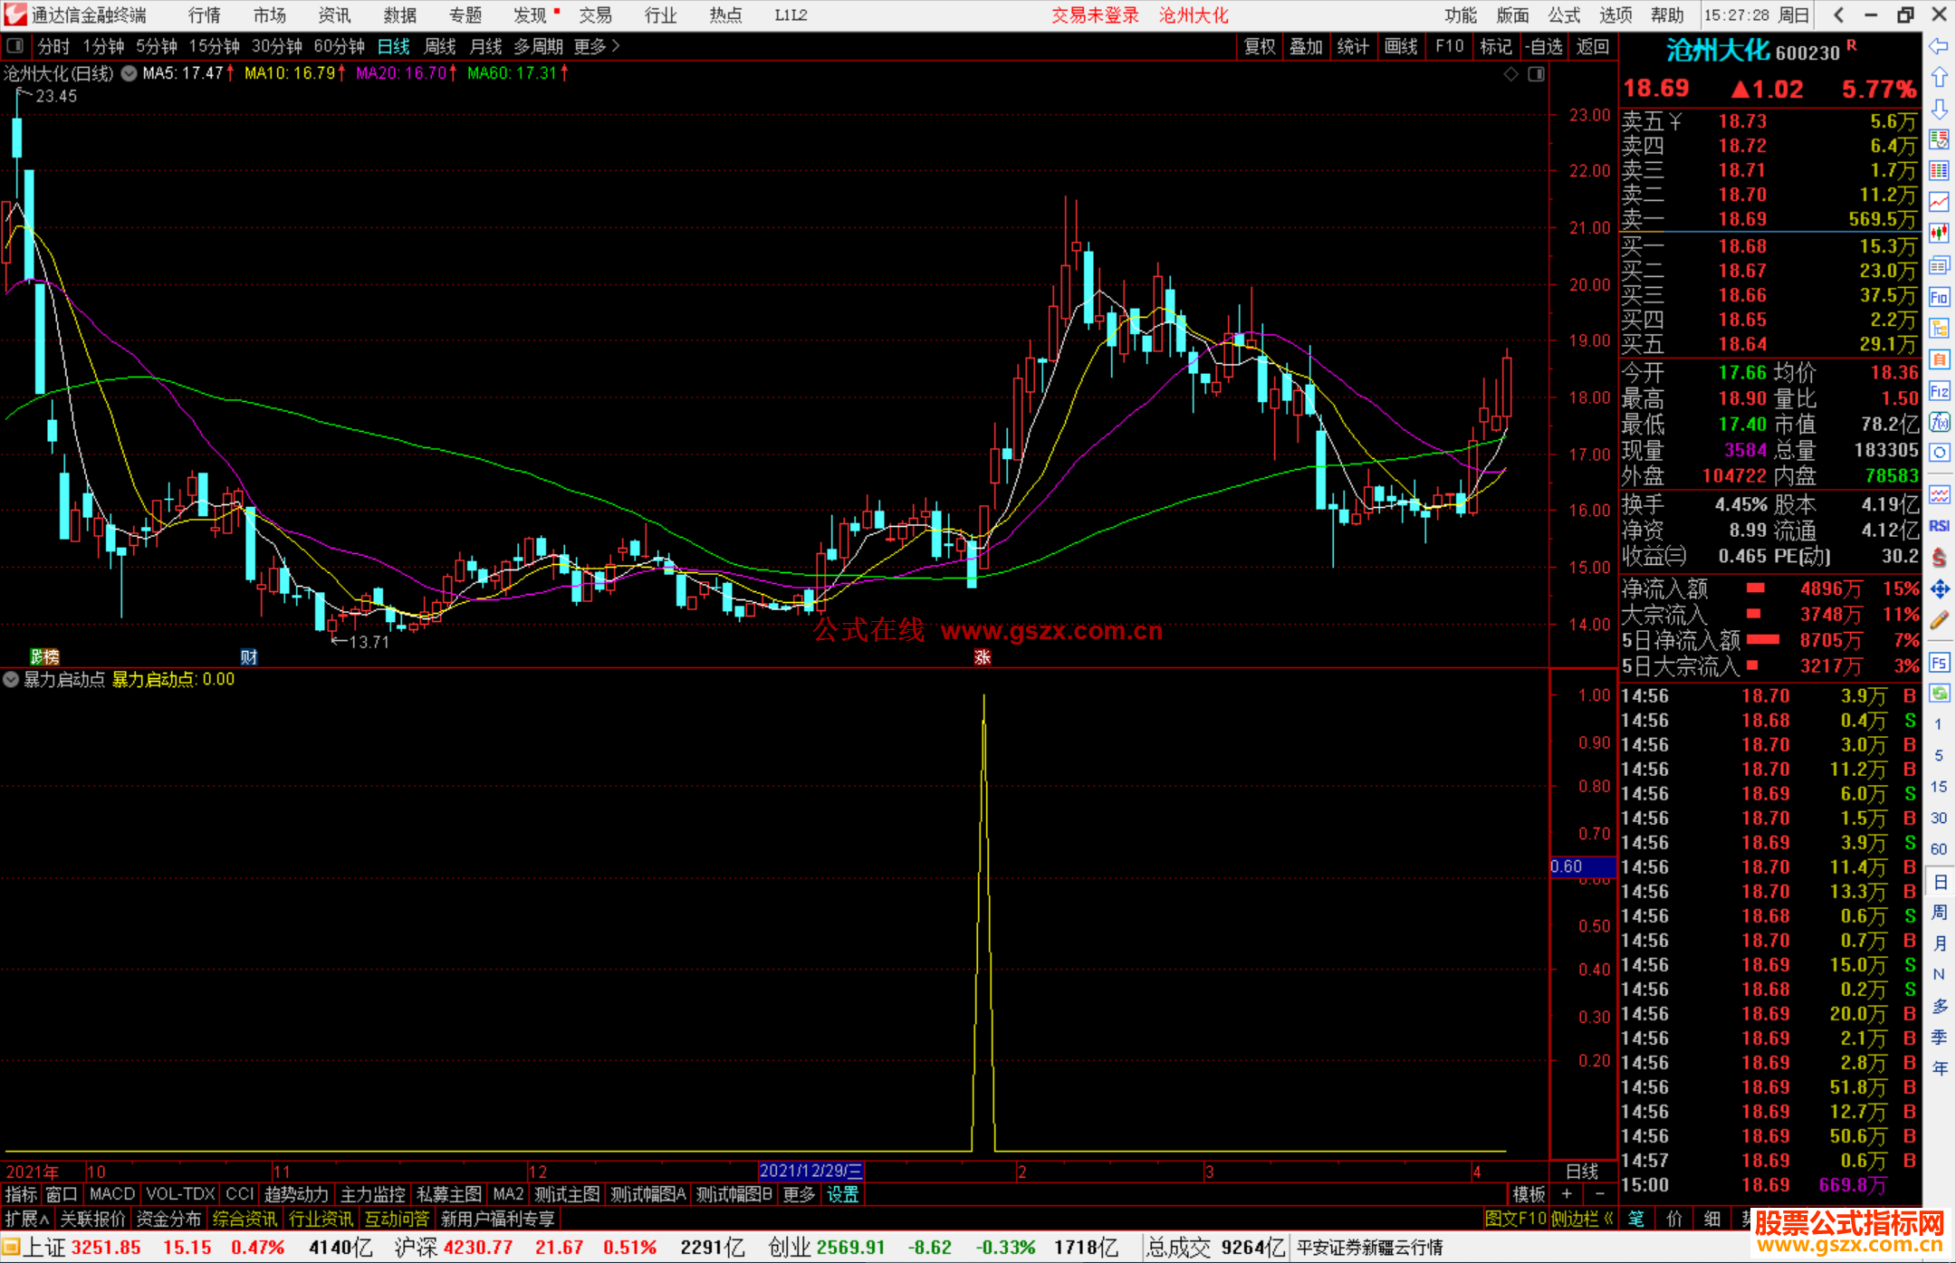The image size is (1956, 1263).
Task: Select weekly 周 period in sidebar
Action: [1939, 912]
